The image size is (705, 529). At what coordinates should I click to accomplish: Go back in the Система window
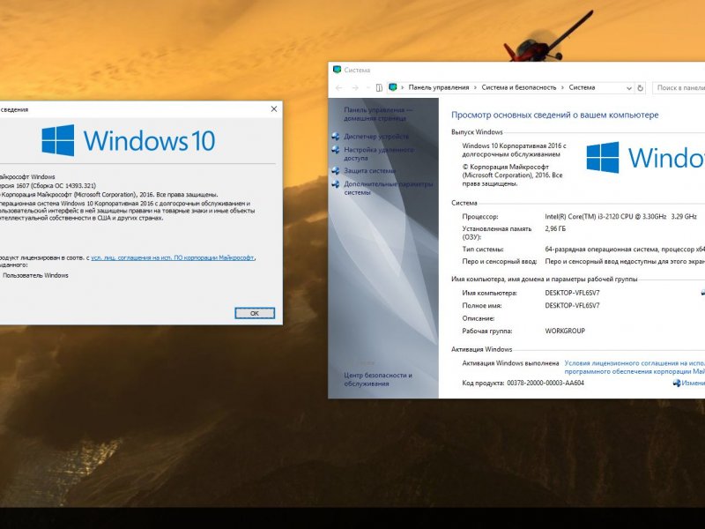[339, 87]
